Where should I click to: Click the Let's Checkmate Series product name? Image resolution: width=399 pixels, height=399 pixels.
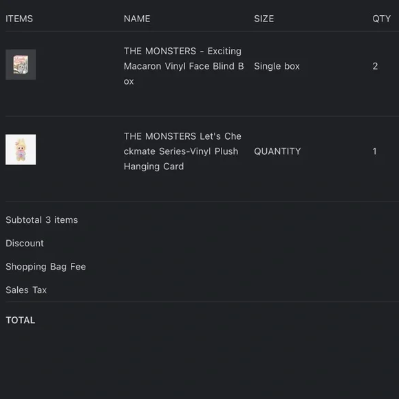(x=182, y=151)
